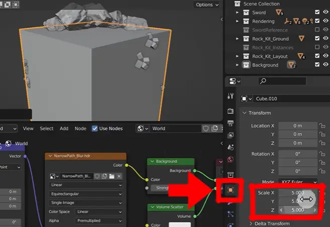Image resolution: width=330 pixels, height=227 pixels.
Task: Click the mesh icon on Rock_Kit_Layout row
Action: click(301, 56)
